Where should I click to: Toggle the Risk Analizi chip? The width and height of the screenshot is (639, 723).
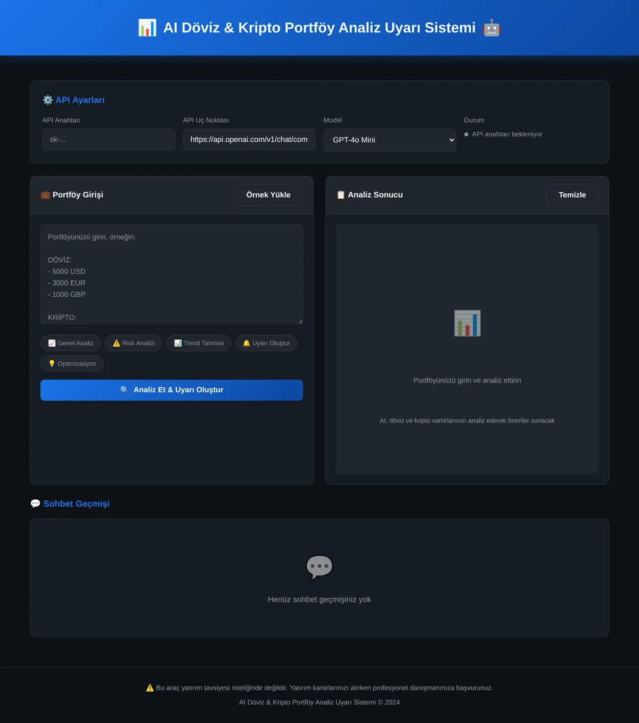[134, 343]
